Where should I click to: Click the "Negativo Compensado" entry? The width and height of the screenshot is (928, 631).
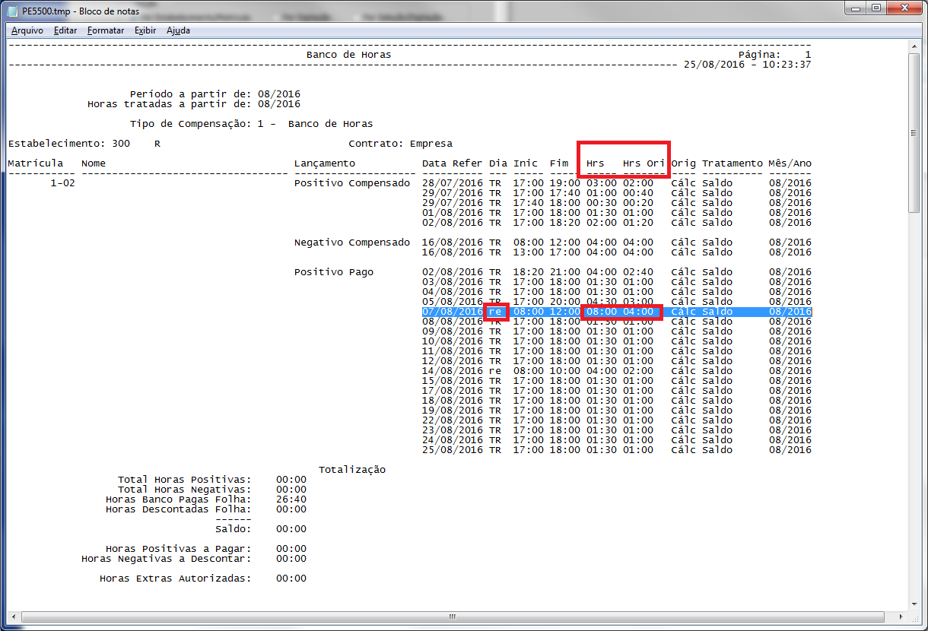click(x=352, y=243)
